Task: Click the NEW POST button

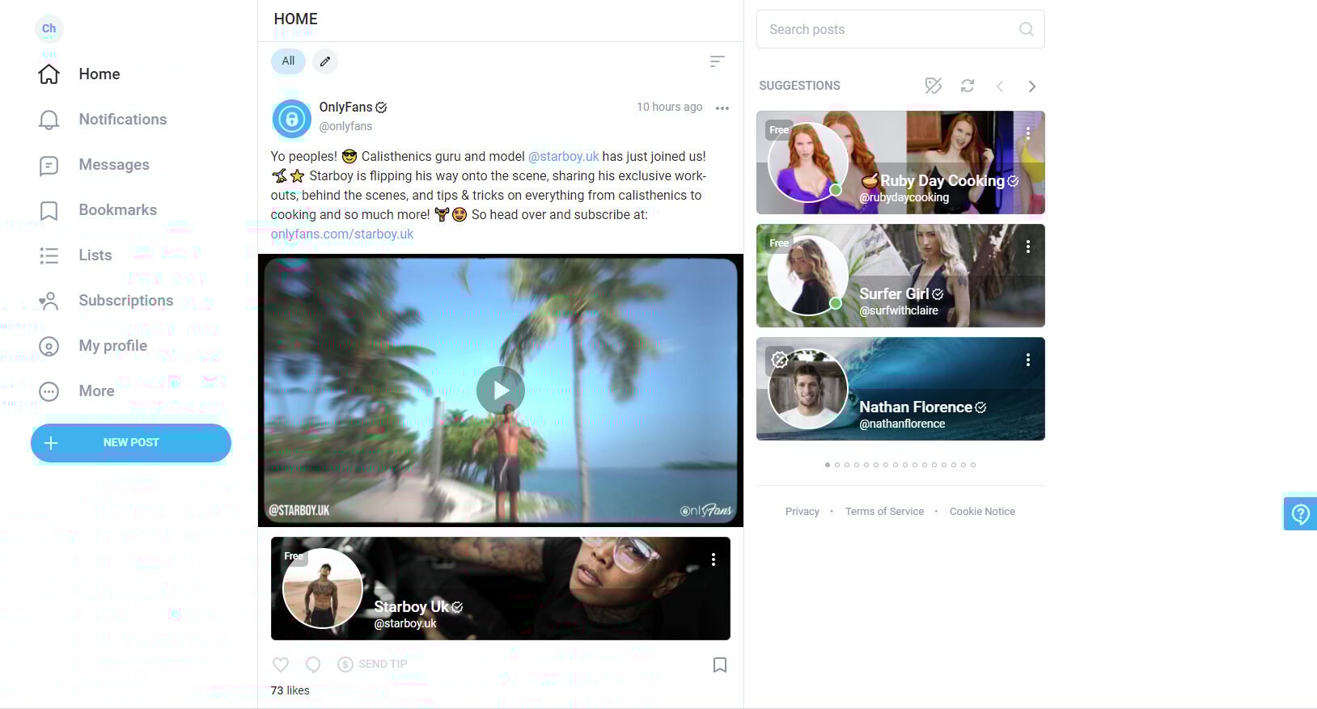Action: [131, 443]
